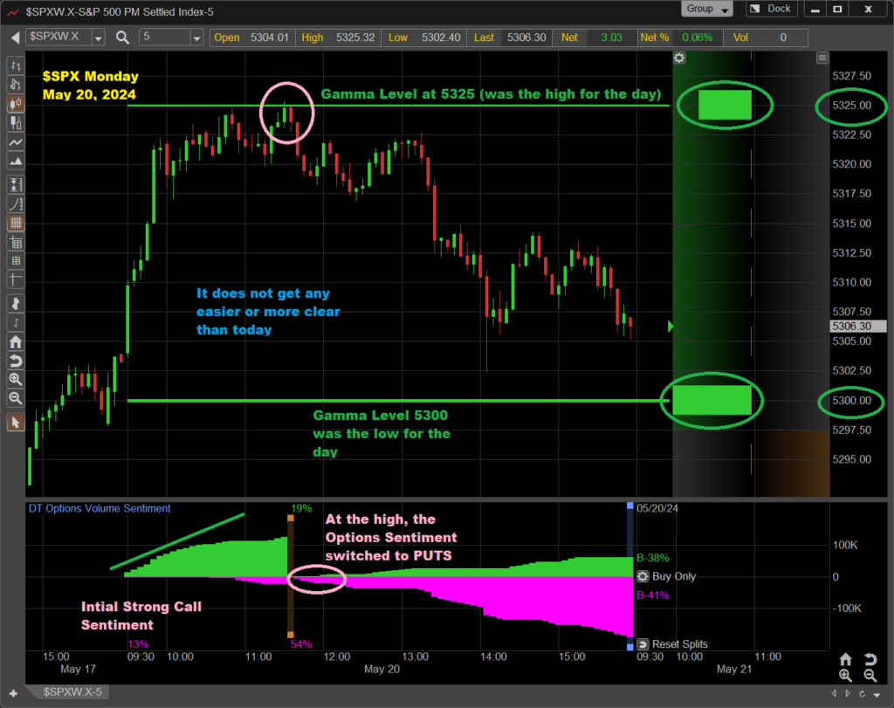The width and height of the screenshot is (894, 708).
Task: Click zoom in magnifier in left toolbar
Action: click(x=15, y=380)
